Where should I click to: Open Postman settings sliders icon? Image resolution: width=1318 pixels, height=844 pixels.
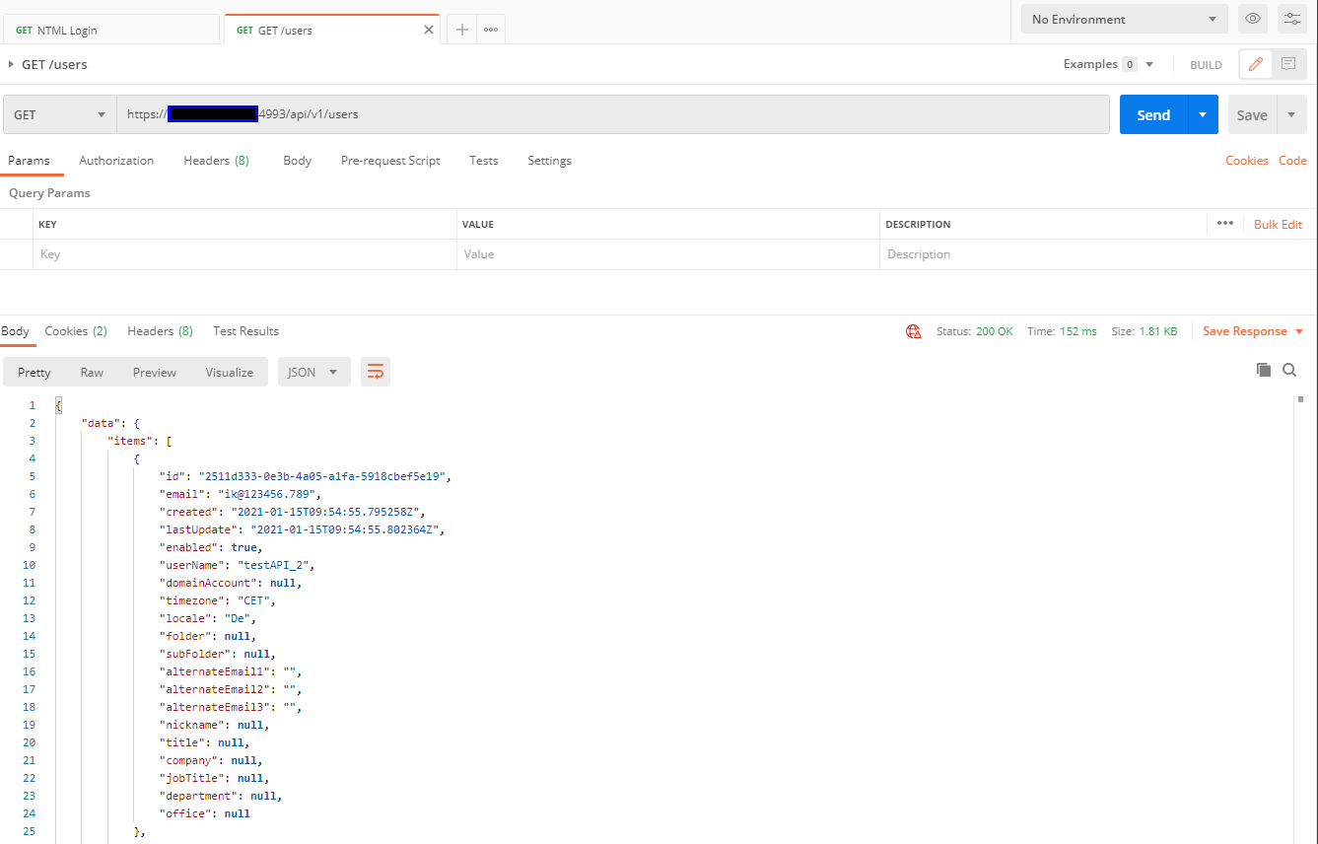coord(1291,19)
